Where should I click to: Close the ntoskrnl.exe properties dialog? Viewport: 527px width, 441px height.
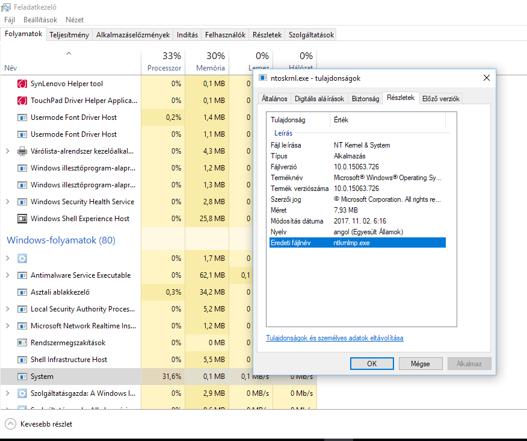click(486, 78)
